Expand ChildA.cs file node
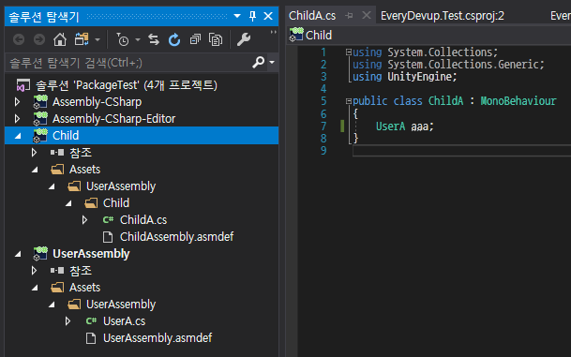This screenshot has width=571, height=357. (84, 220)
